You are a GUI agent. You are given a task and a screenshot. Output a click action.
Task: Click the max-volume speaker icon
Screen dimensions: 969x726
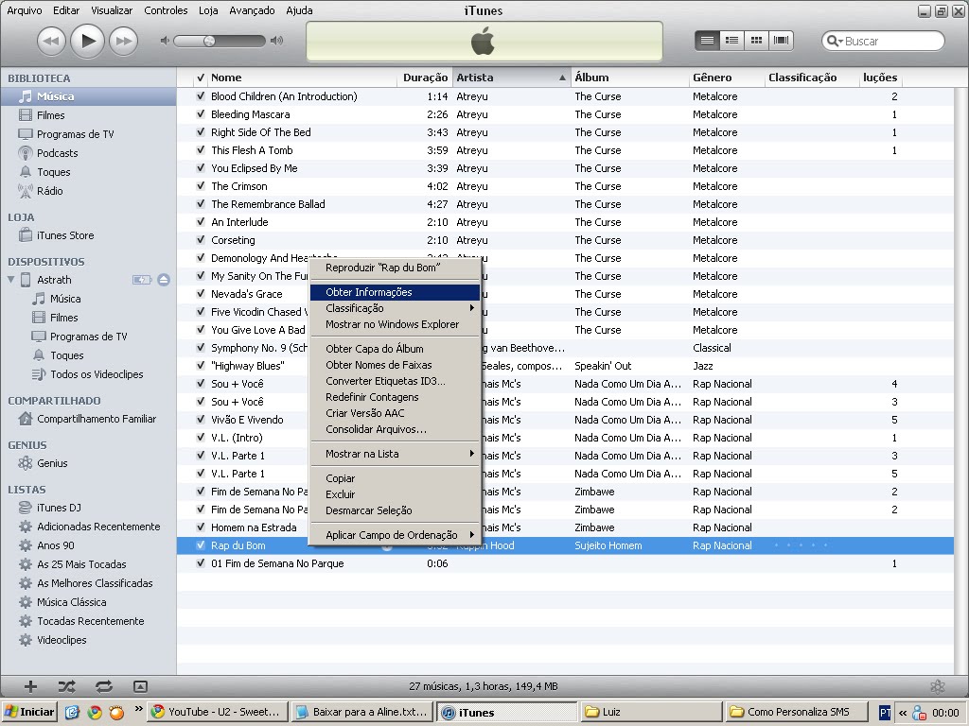point(277,41)
